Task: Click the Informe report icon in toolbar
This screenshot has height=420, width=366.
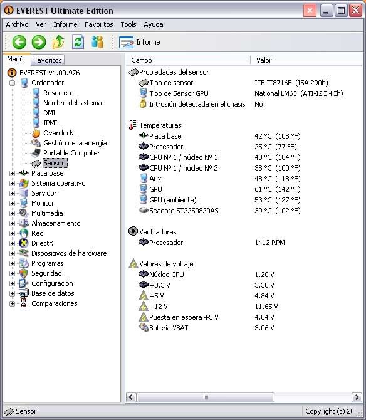Action: pos(126,43)
